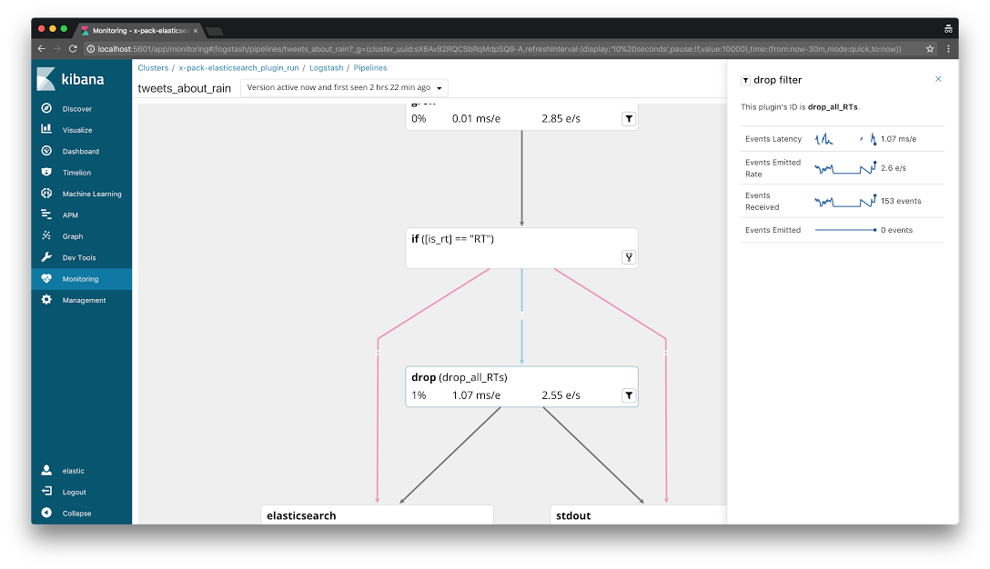Open the Graph nodes icon

[x=46, y=236]
